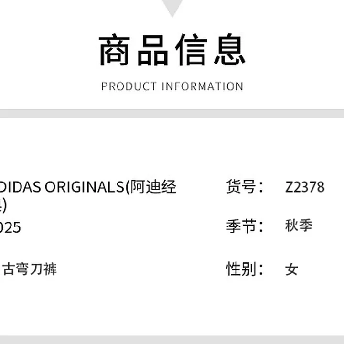The width and height of the screenshot is (344, 344).
Task: Click the gray bar at the bottom edge
Action: [x=172, y=340]
